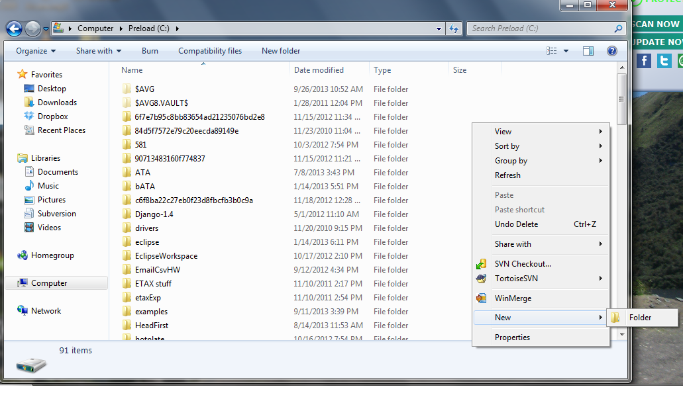This screenshot has height=397, width=683.
Task: Open recent pages dropdown beside Forward arrow
Action: (x=46, y=29)
